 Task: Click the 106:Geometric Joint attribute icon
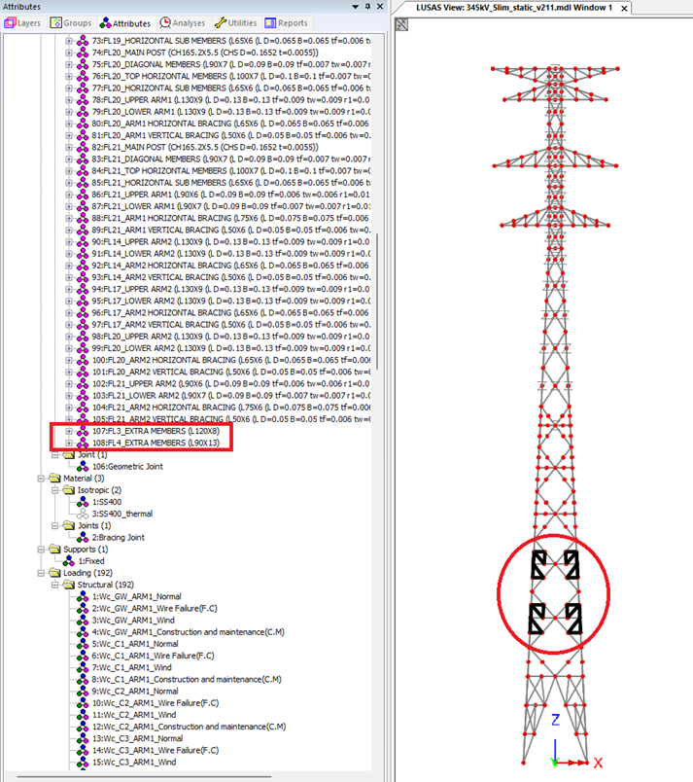pyautogui.click(x=83, y=466)
